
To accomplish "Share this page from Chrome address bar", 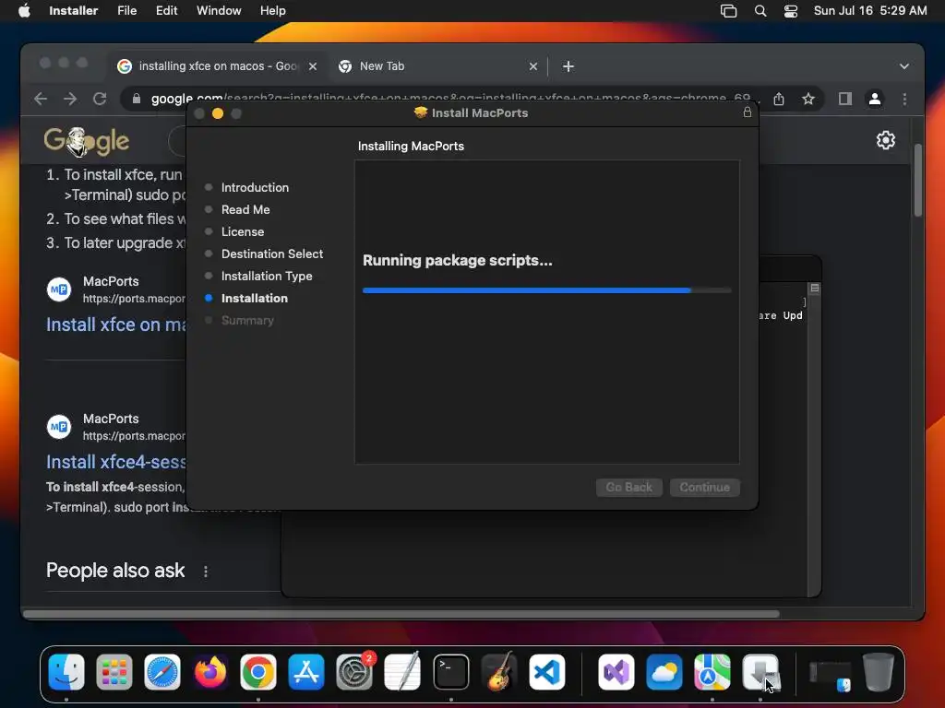I will click(x=779, y=99).
